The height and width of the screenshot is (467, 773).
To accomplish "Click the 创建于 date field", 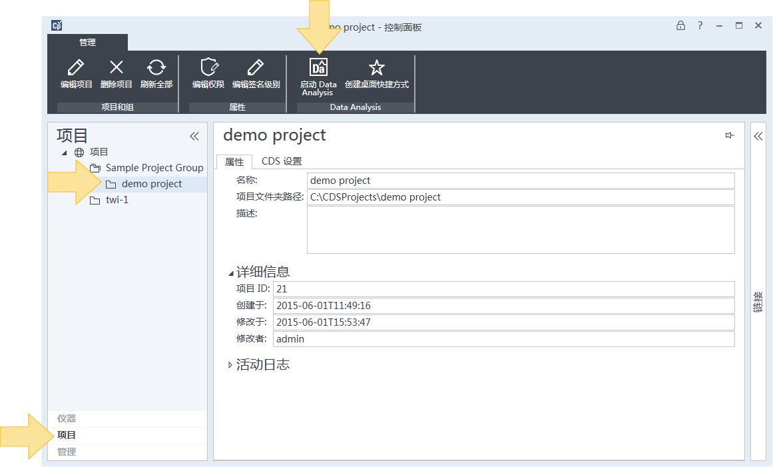I will click(504, 306).
